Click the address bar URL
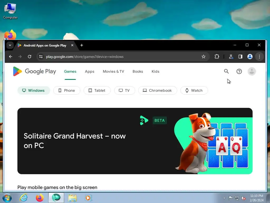The height and width of the screenshot is (203, 270). (85, 57)
